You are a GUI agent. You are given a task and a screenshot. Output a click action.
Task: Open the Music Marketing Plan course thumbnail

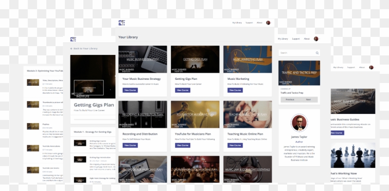248,60
